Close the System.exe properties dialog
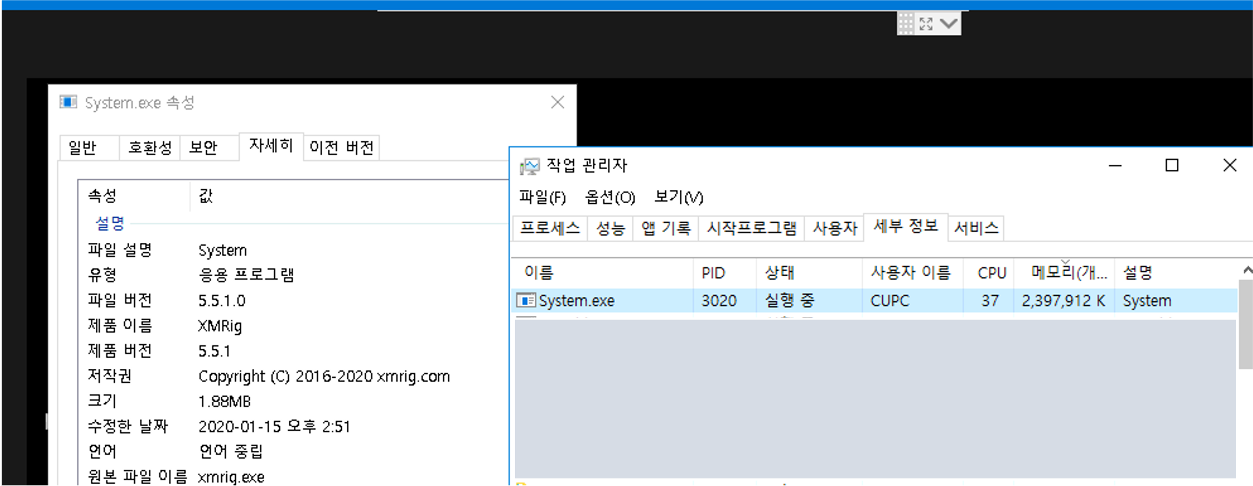The height and width of the screenshot is (486, 1253). point(557,102)
